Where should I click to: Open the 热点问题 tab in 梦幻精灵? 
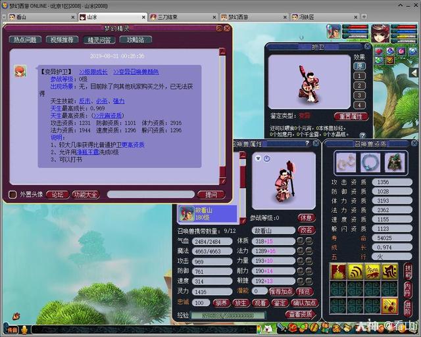[25, 39]
